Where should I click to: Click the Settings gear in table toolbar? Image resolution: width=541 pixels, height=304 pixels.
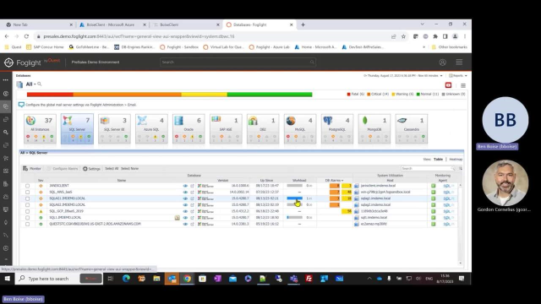91,169
